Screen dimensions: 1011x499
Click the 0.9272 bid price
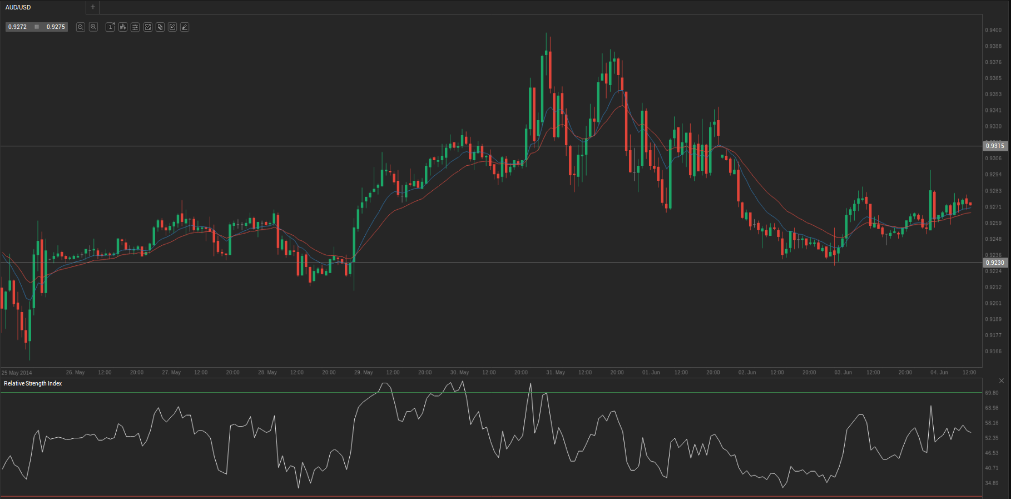(x=18, y=27)
